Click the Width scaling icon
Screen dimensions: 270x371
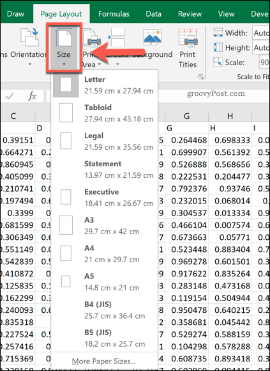tap(218, 33)
